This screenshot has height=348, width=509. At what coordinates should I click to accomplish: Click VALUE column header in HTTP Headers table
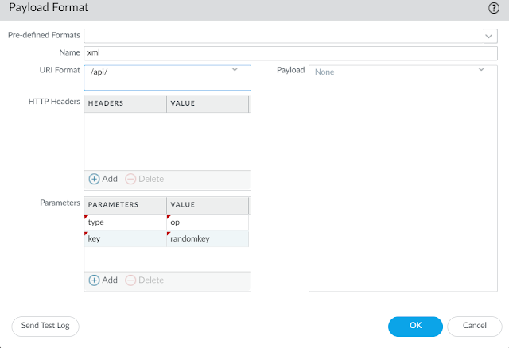pyautogui.click(x=208, y=103)
